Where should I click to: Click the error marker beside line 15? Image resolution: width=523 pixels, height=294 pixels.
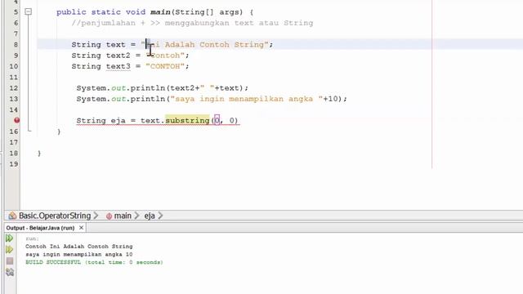click(x=16, y=120)
